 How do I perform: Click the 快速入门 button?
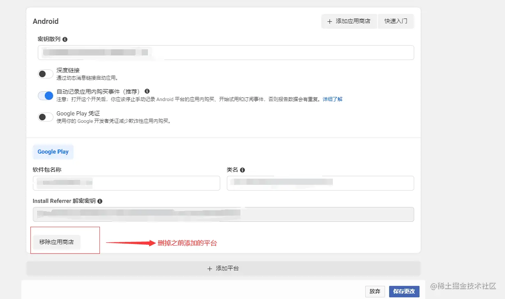point(396,21)
